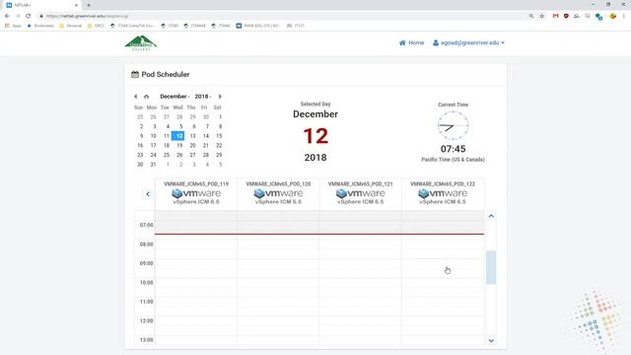Bookmark this page with the star icon

(x=541, y=16)
